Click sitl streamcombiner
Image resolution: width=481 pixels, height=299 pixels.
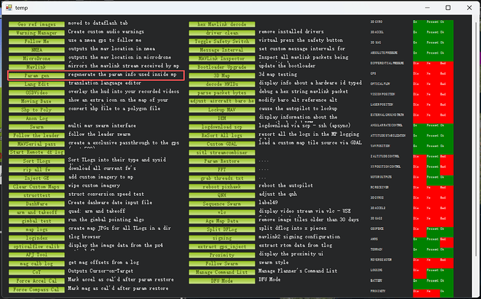[x=222, y=153]
